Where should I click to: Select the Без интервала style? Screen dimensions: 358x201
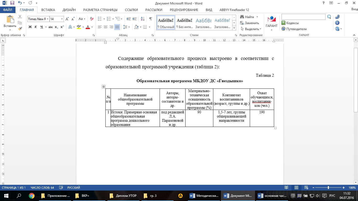pyautogui.click(x=185, y=23)
